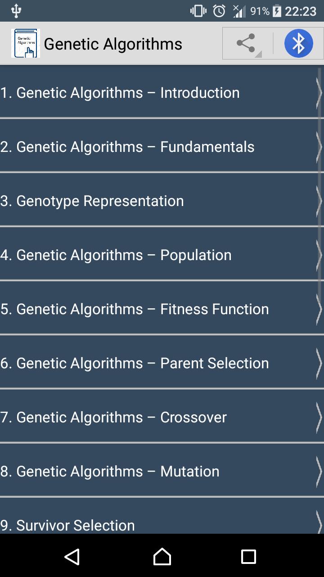324x577 pixels.
Task: Click the vertical list scrollbar
Action: [x=320, y=180]
